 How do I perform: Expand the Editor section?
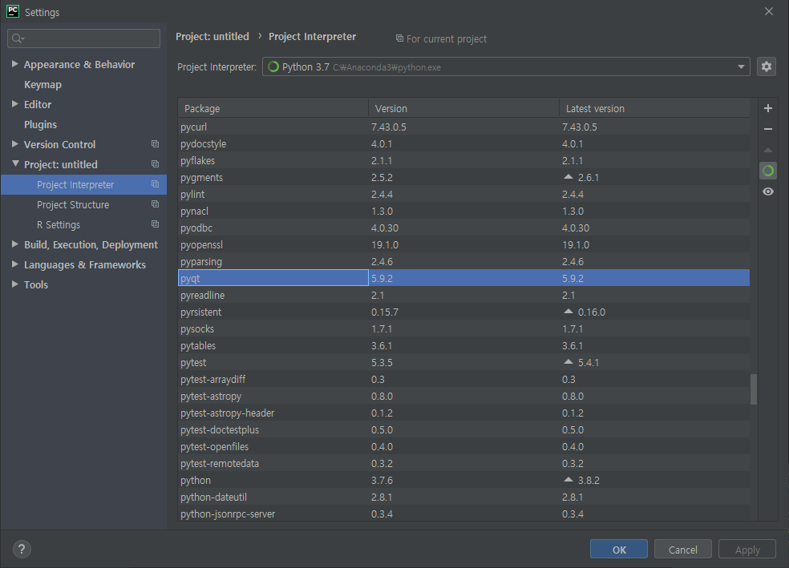coord(14,104)
